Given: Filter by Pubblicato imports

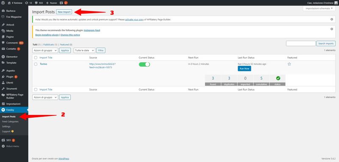Looking at the screenshot, I should (x=49, y=44).
